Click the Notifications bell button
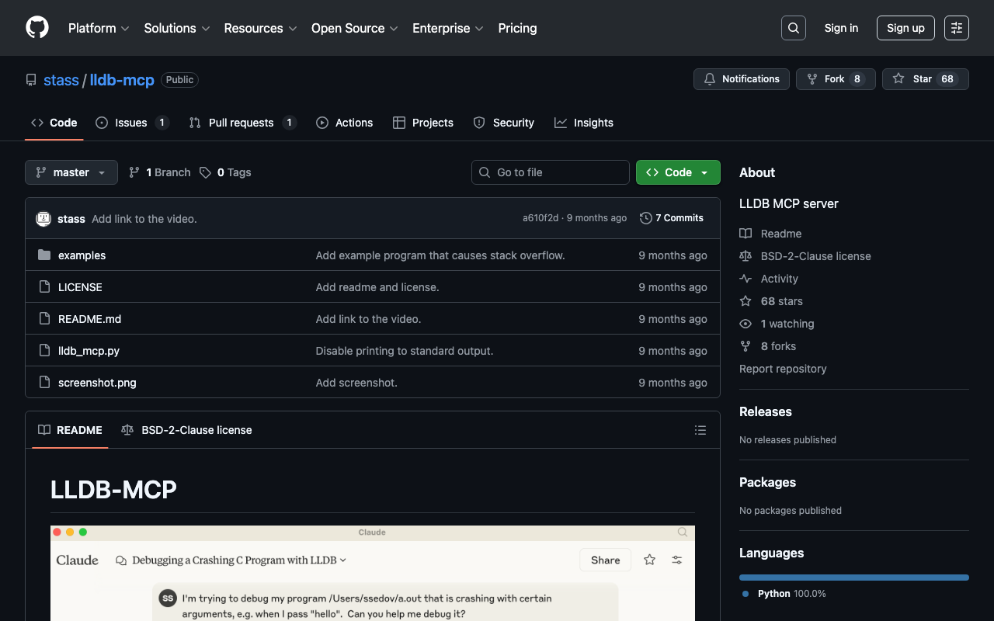The image size is (994, 621). 741,79
